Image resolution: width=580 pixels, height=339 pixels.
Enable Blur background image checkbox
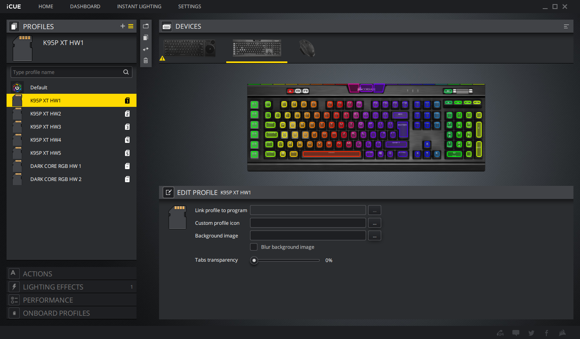coord(254,247)
